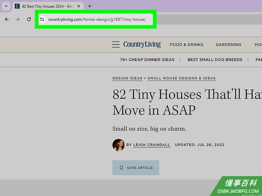
Task: Reload the current page
Action: point(29,19)
